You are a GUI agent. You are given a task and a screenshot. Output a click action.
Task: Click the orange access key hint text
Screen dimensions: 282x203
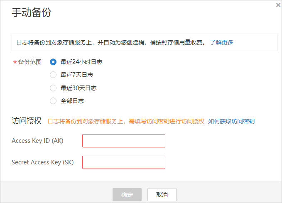(x=126, y=121)
